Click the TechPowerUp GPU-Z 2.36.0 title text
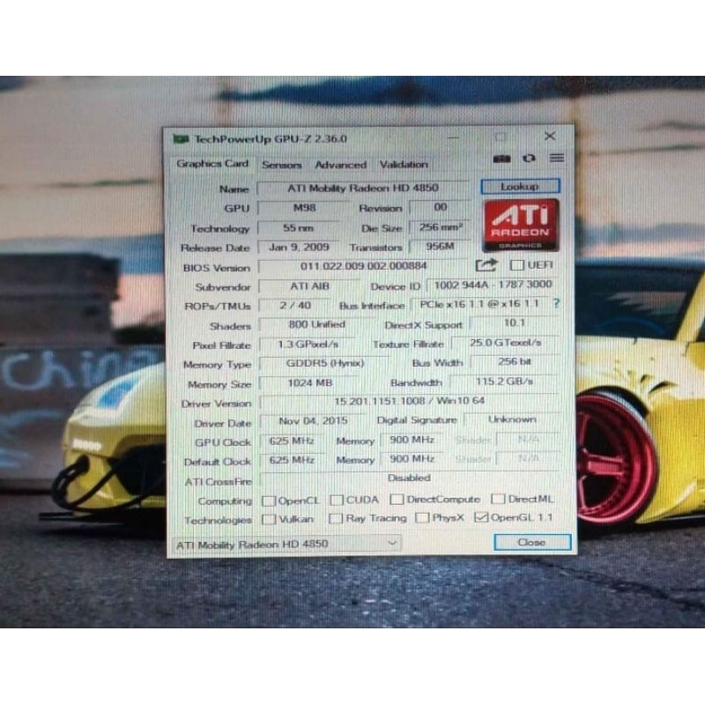The height and width of the screenshot is (705, 705). point(271,139)
